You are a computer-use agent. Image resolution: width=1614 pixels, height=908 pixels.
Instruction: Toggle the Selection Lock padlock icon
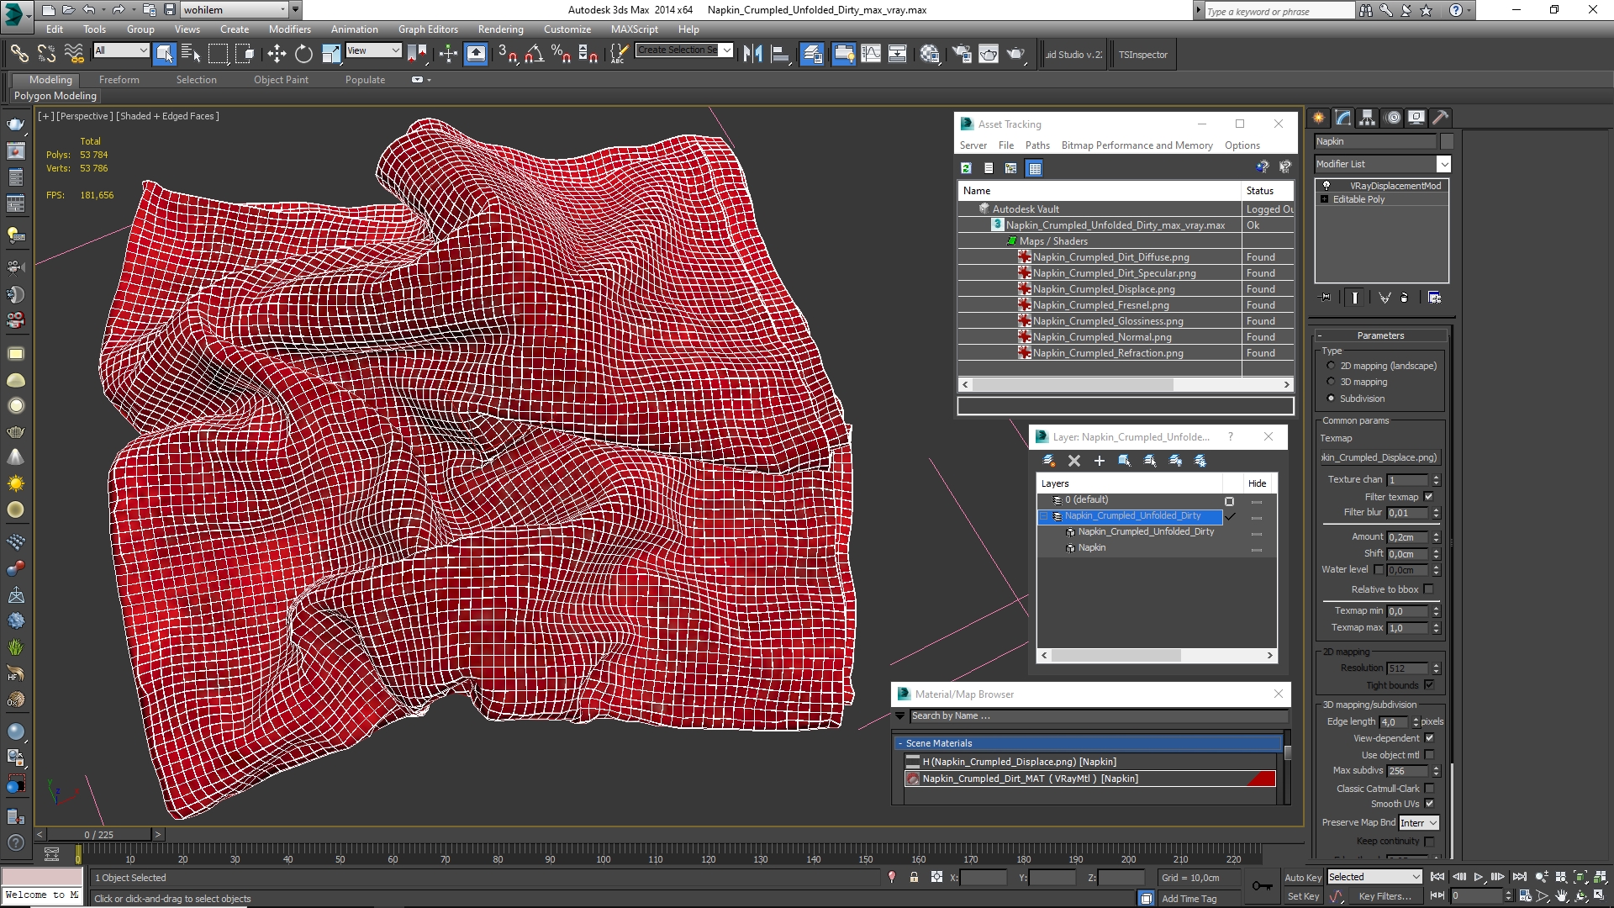tap(914, 877)
